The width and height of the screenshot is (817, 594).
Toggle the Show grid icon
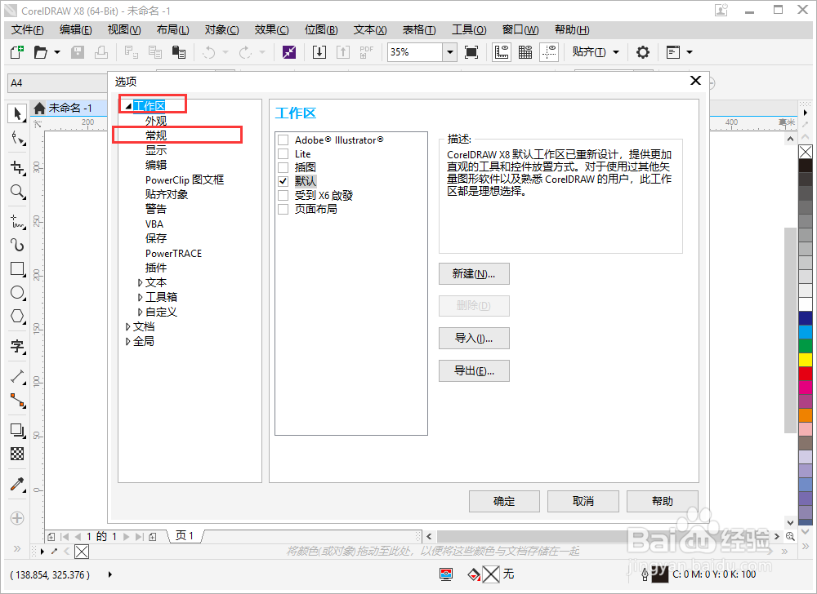click(525, 52)
